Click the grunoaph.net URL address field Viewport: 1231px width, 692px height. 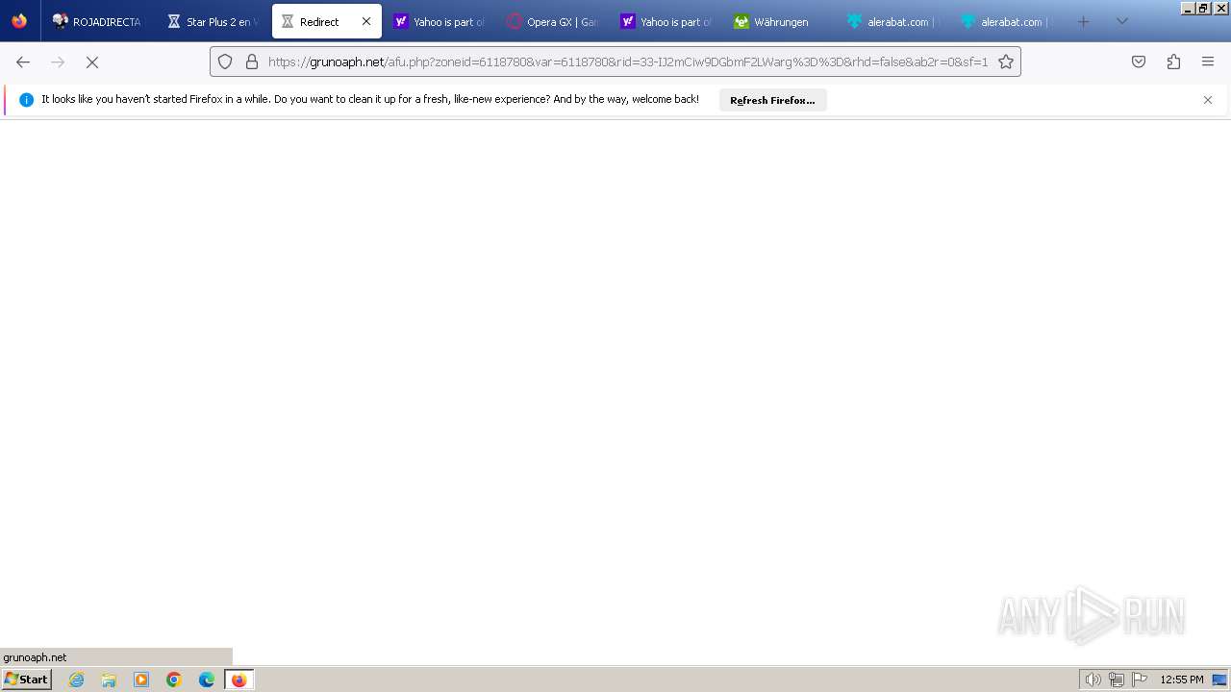pyautogui.click(x=628, y=62)
